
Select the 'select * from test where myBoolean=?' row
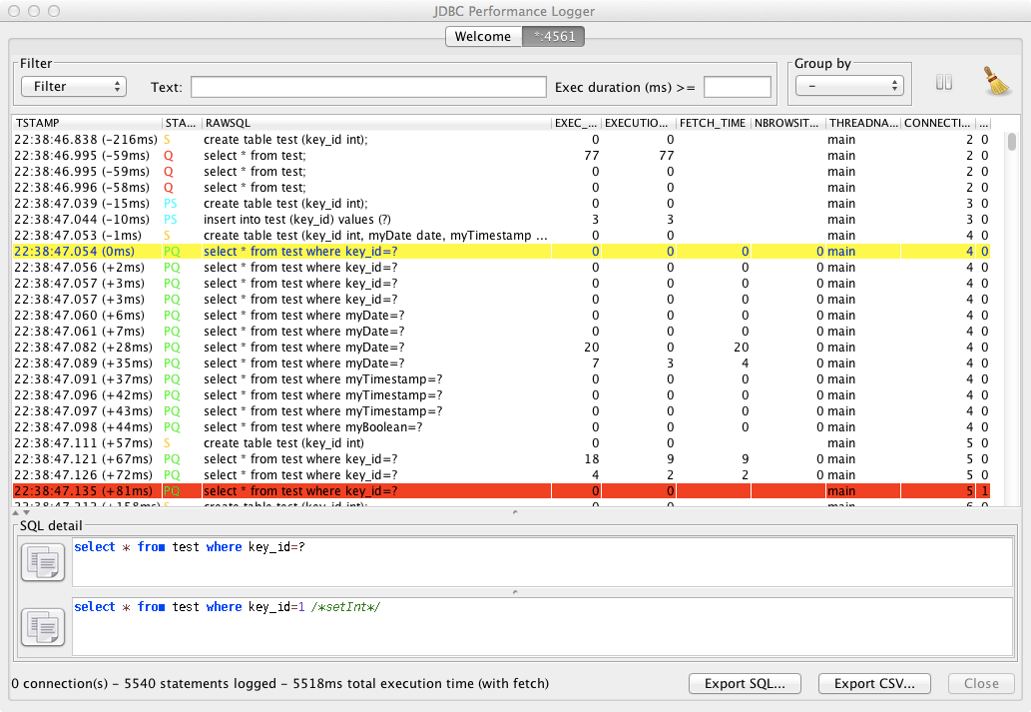pyautogui.click(x=502, y=427)
